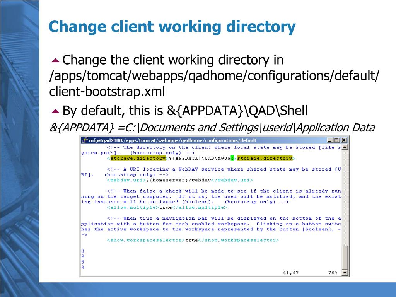Click the italic Documents and Settings path line
The height and width of the screenshot is (297, 396).
[x=212, y=128]
